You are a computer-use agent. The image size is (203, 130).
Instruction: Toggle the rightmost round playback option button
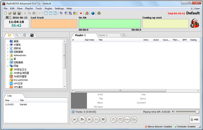134,120
